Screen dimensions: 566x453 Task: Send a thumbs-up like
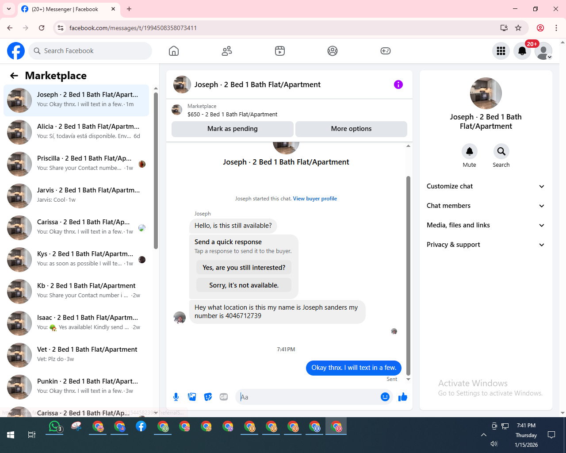(402, 397)
